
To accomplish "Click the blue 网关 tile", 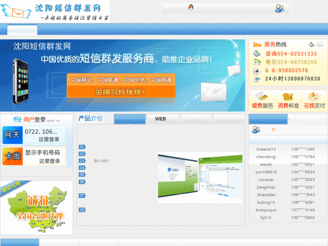I will [13, 135].
